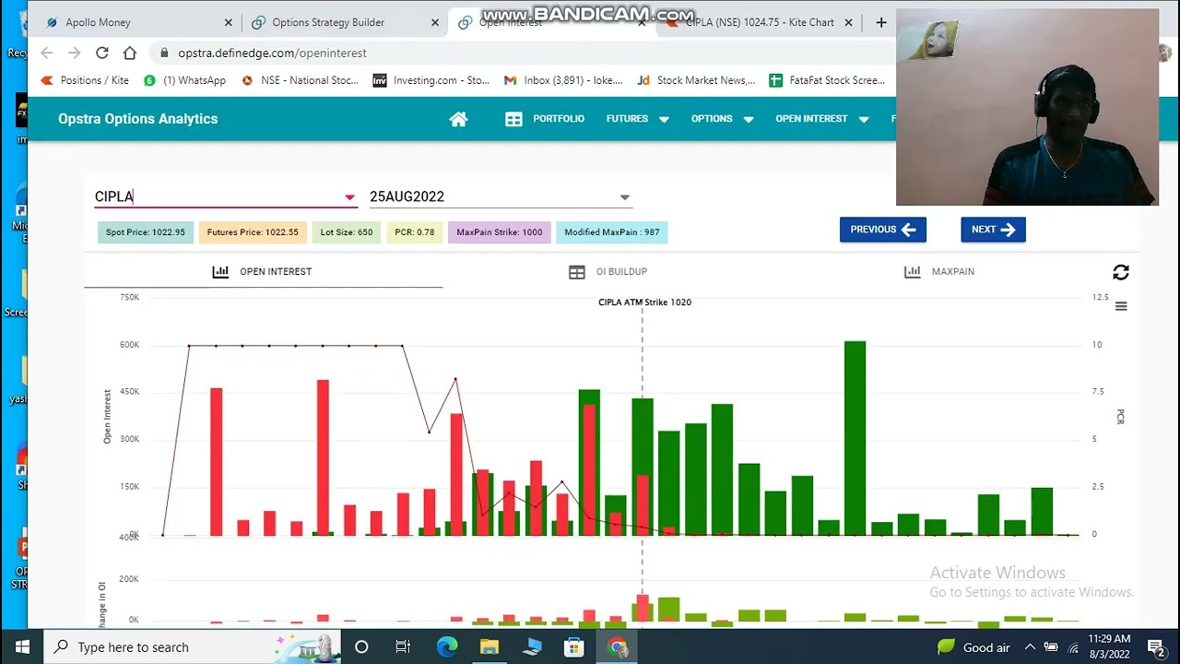
Task: Close the Apollo Money tab
Action: point(229,22)
